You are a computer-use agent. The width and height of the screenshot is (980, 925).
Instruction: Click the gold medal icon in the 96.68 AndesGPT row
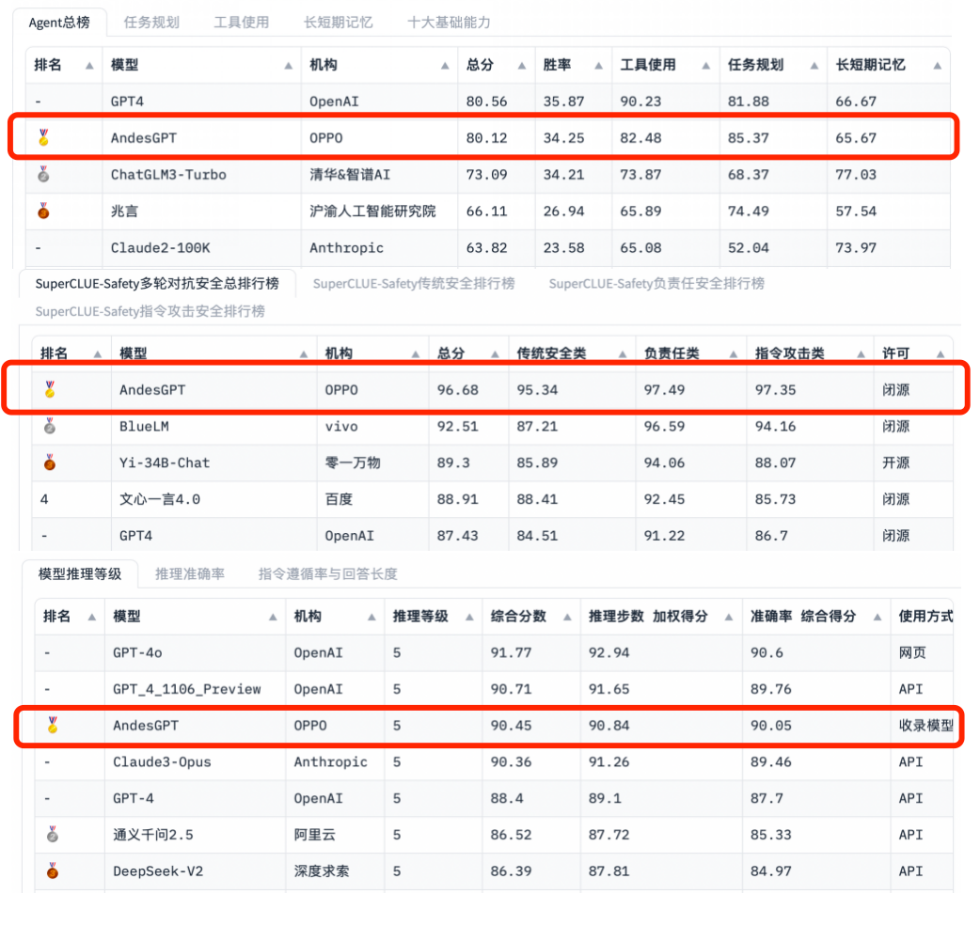(50, 390)
